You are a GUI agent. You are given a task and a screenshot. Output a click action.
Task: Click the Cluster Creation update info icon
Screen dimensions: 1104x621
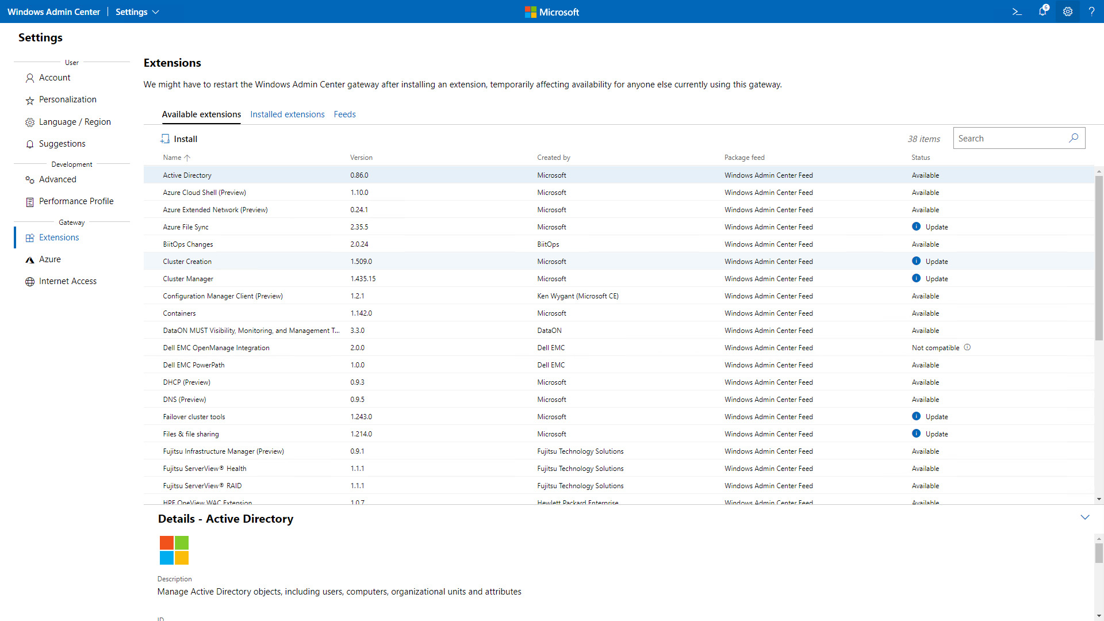click(917, 261)
